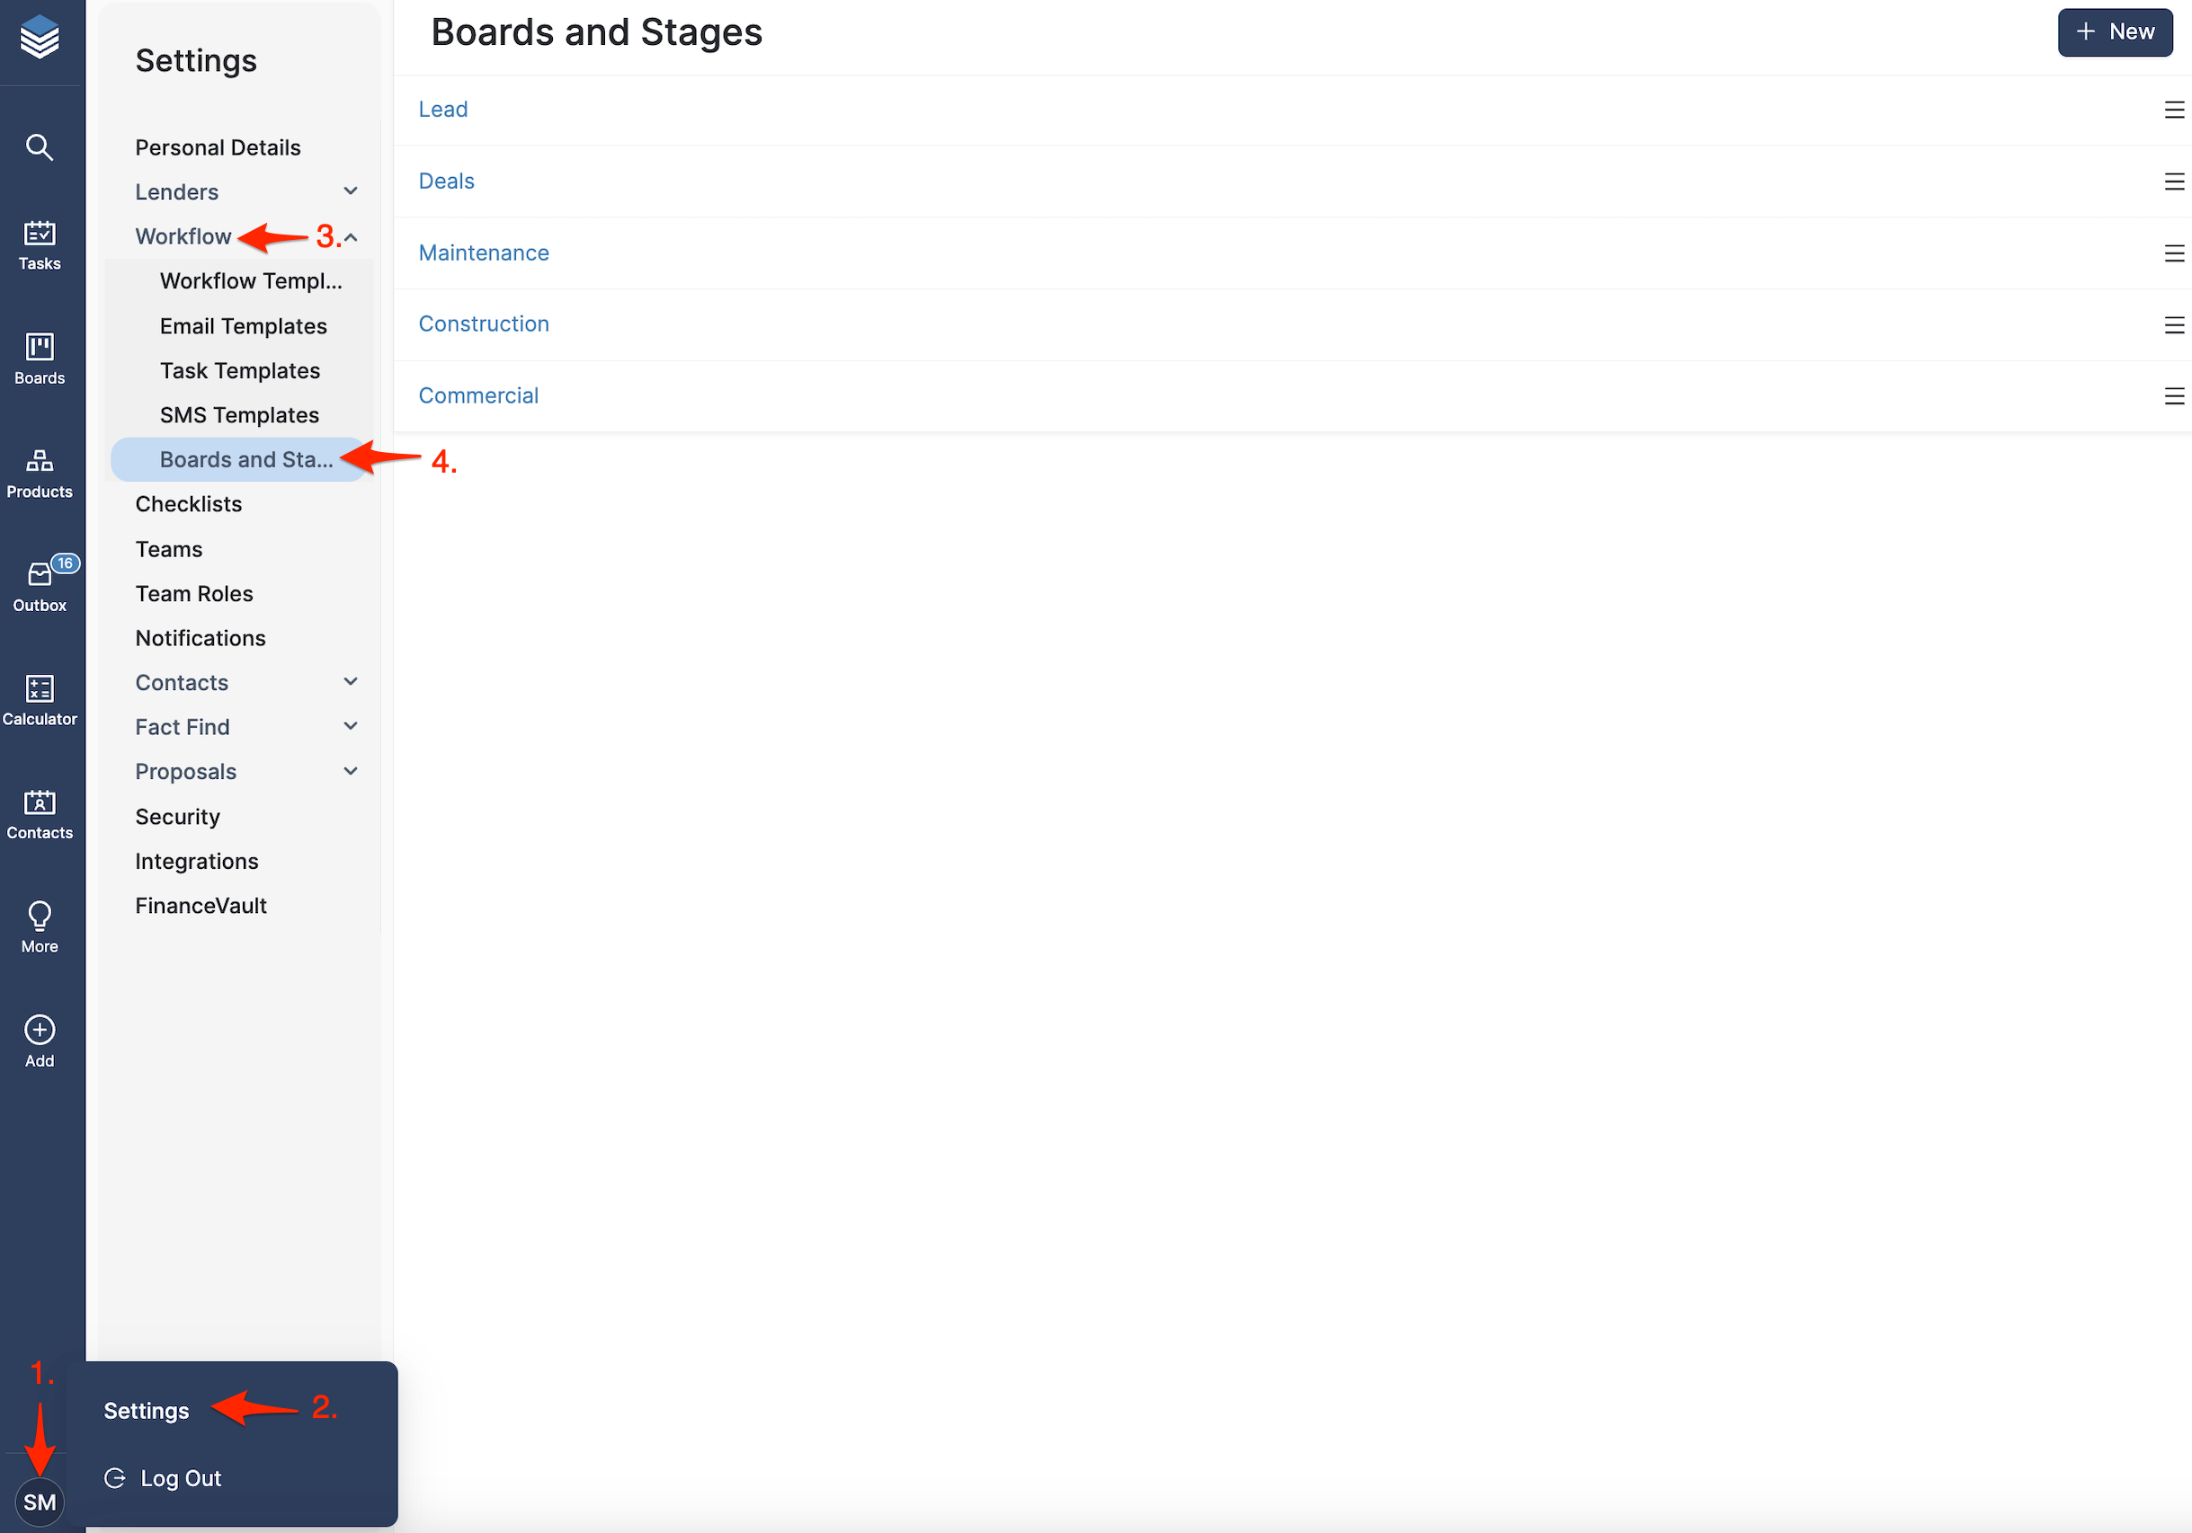Click the SM avatar at bottom left

pos(40,1501)
